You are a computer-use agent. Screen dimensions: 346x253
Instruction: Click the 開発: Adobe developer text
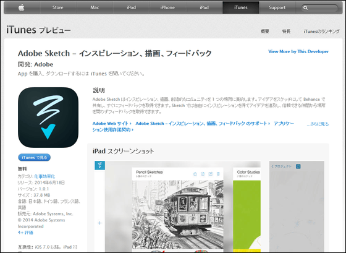pyautogui.click(x=36, y=64)
